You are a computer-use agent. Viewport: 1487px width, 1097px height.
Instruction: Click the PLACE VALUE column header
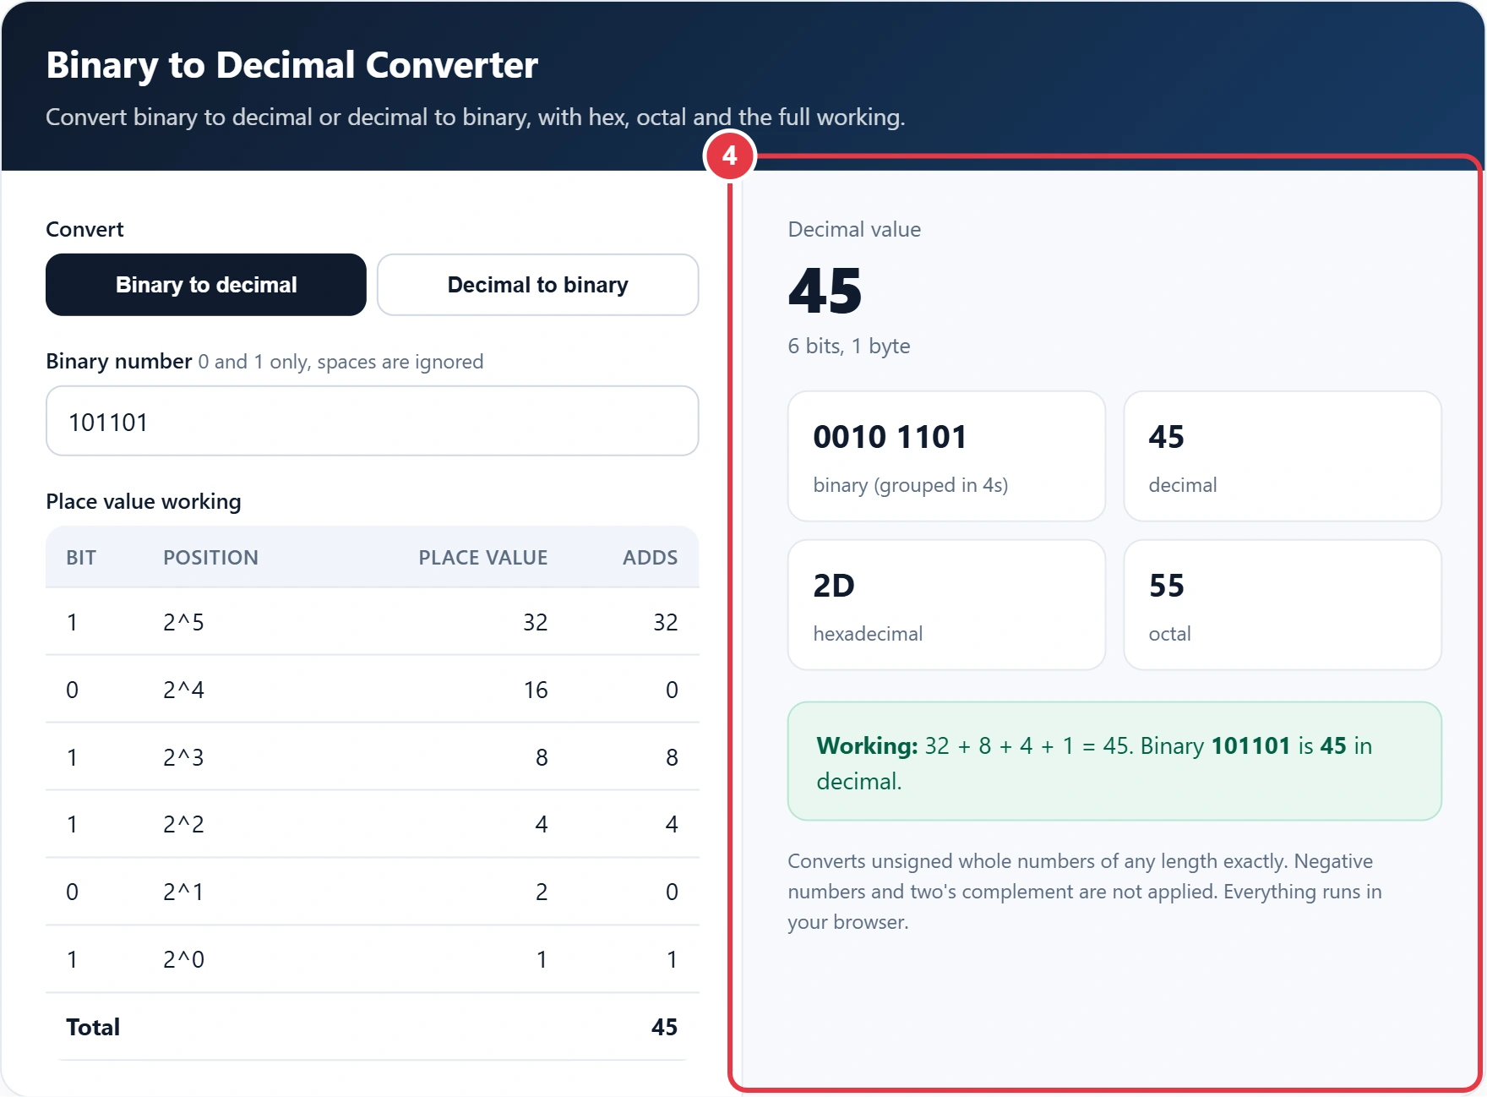pyautogui.click(x=483, y=557)
